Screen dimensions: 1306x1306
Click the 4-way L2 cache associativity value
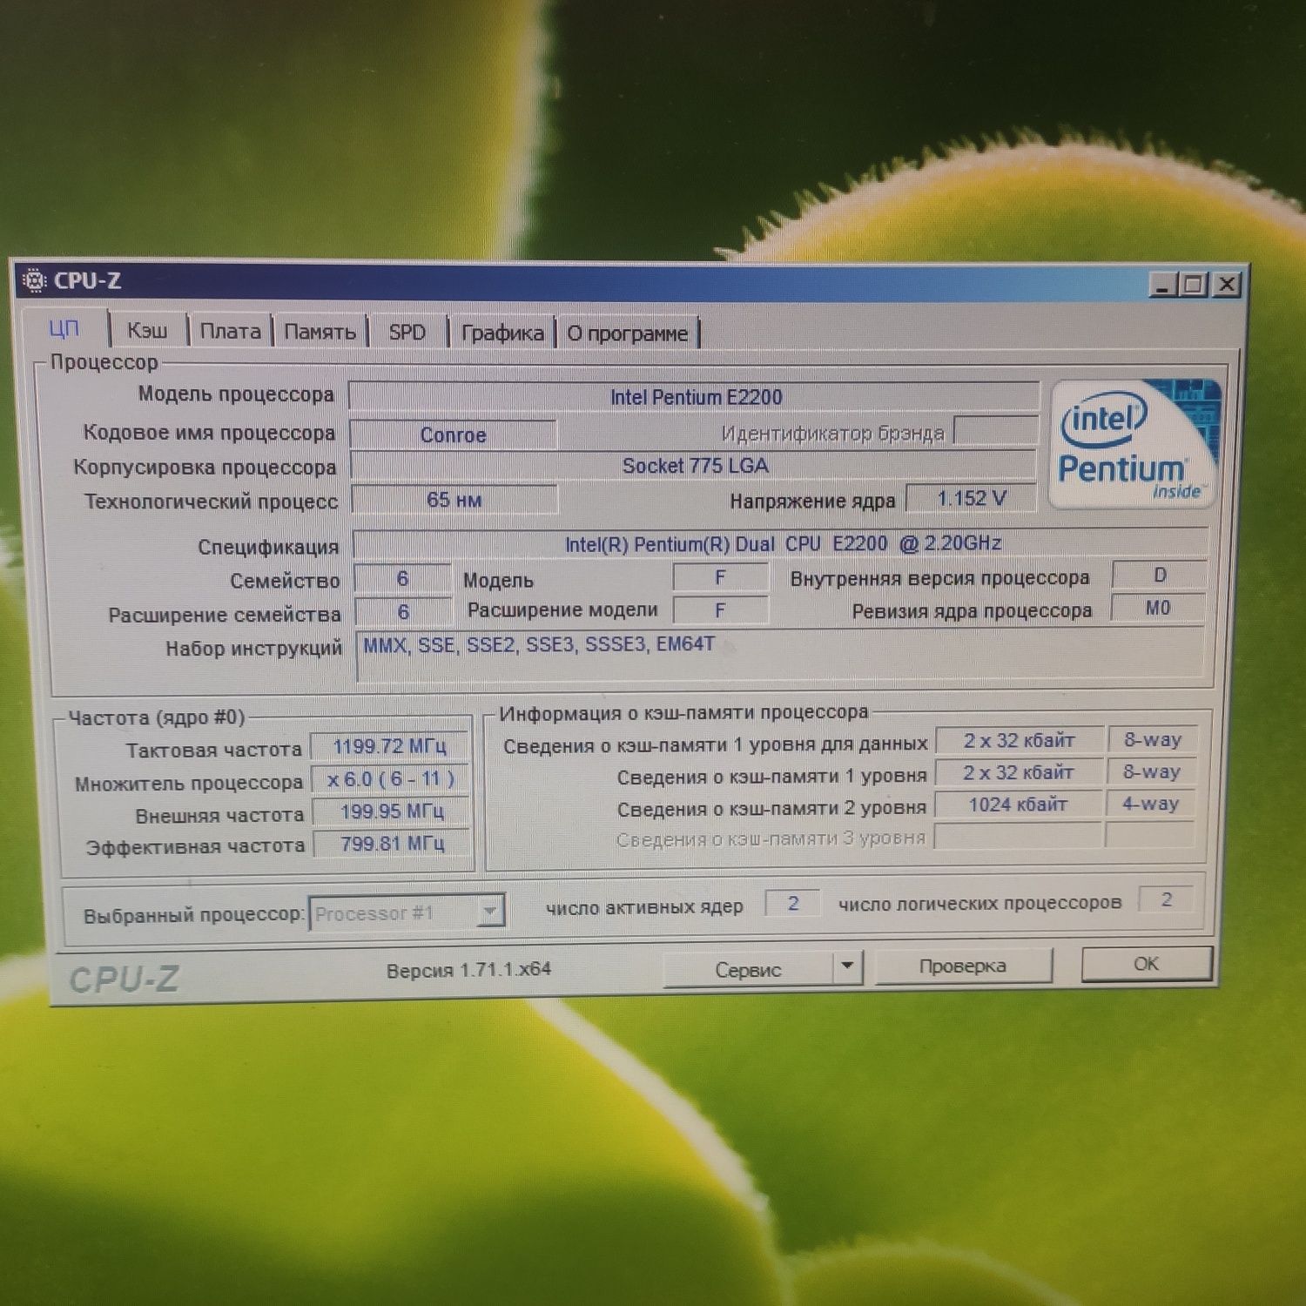pyautogui.click(x=1150, y=804)
